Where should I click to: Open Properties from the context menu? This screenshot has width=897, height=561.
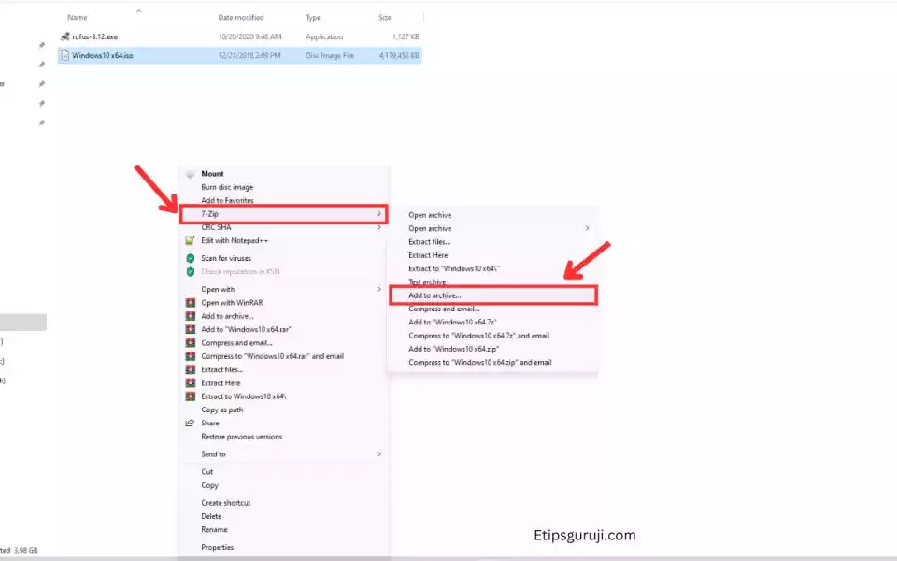click(217, 547)
